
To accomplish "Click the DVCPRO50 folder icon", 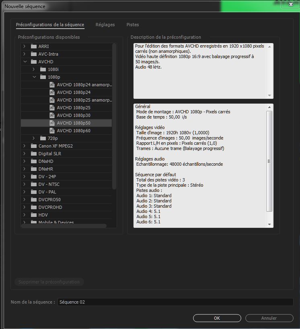I will 34,200.
